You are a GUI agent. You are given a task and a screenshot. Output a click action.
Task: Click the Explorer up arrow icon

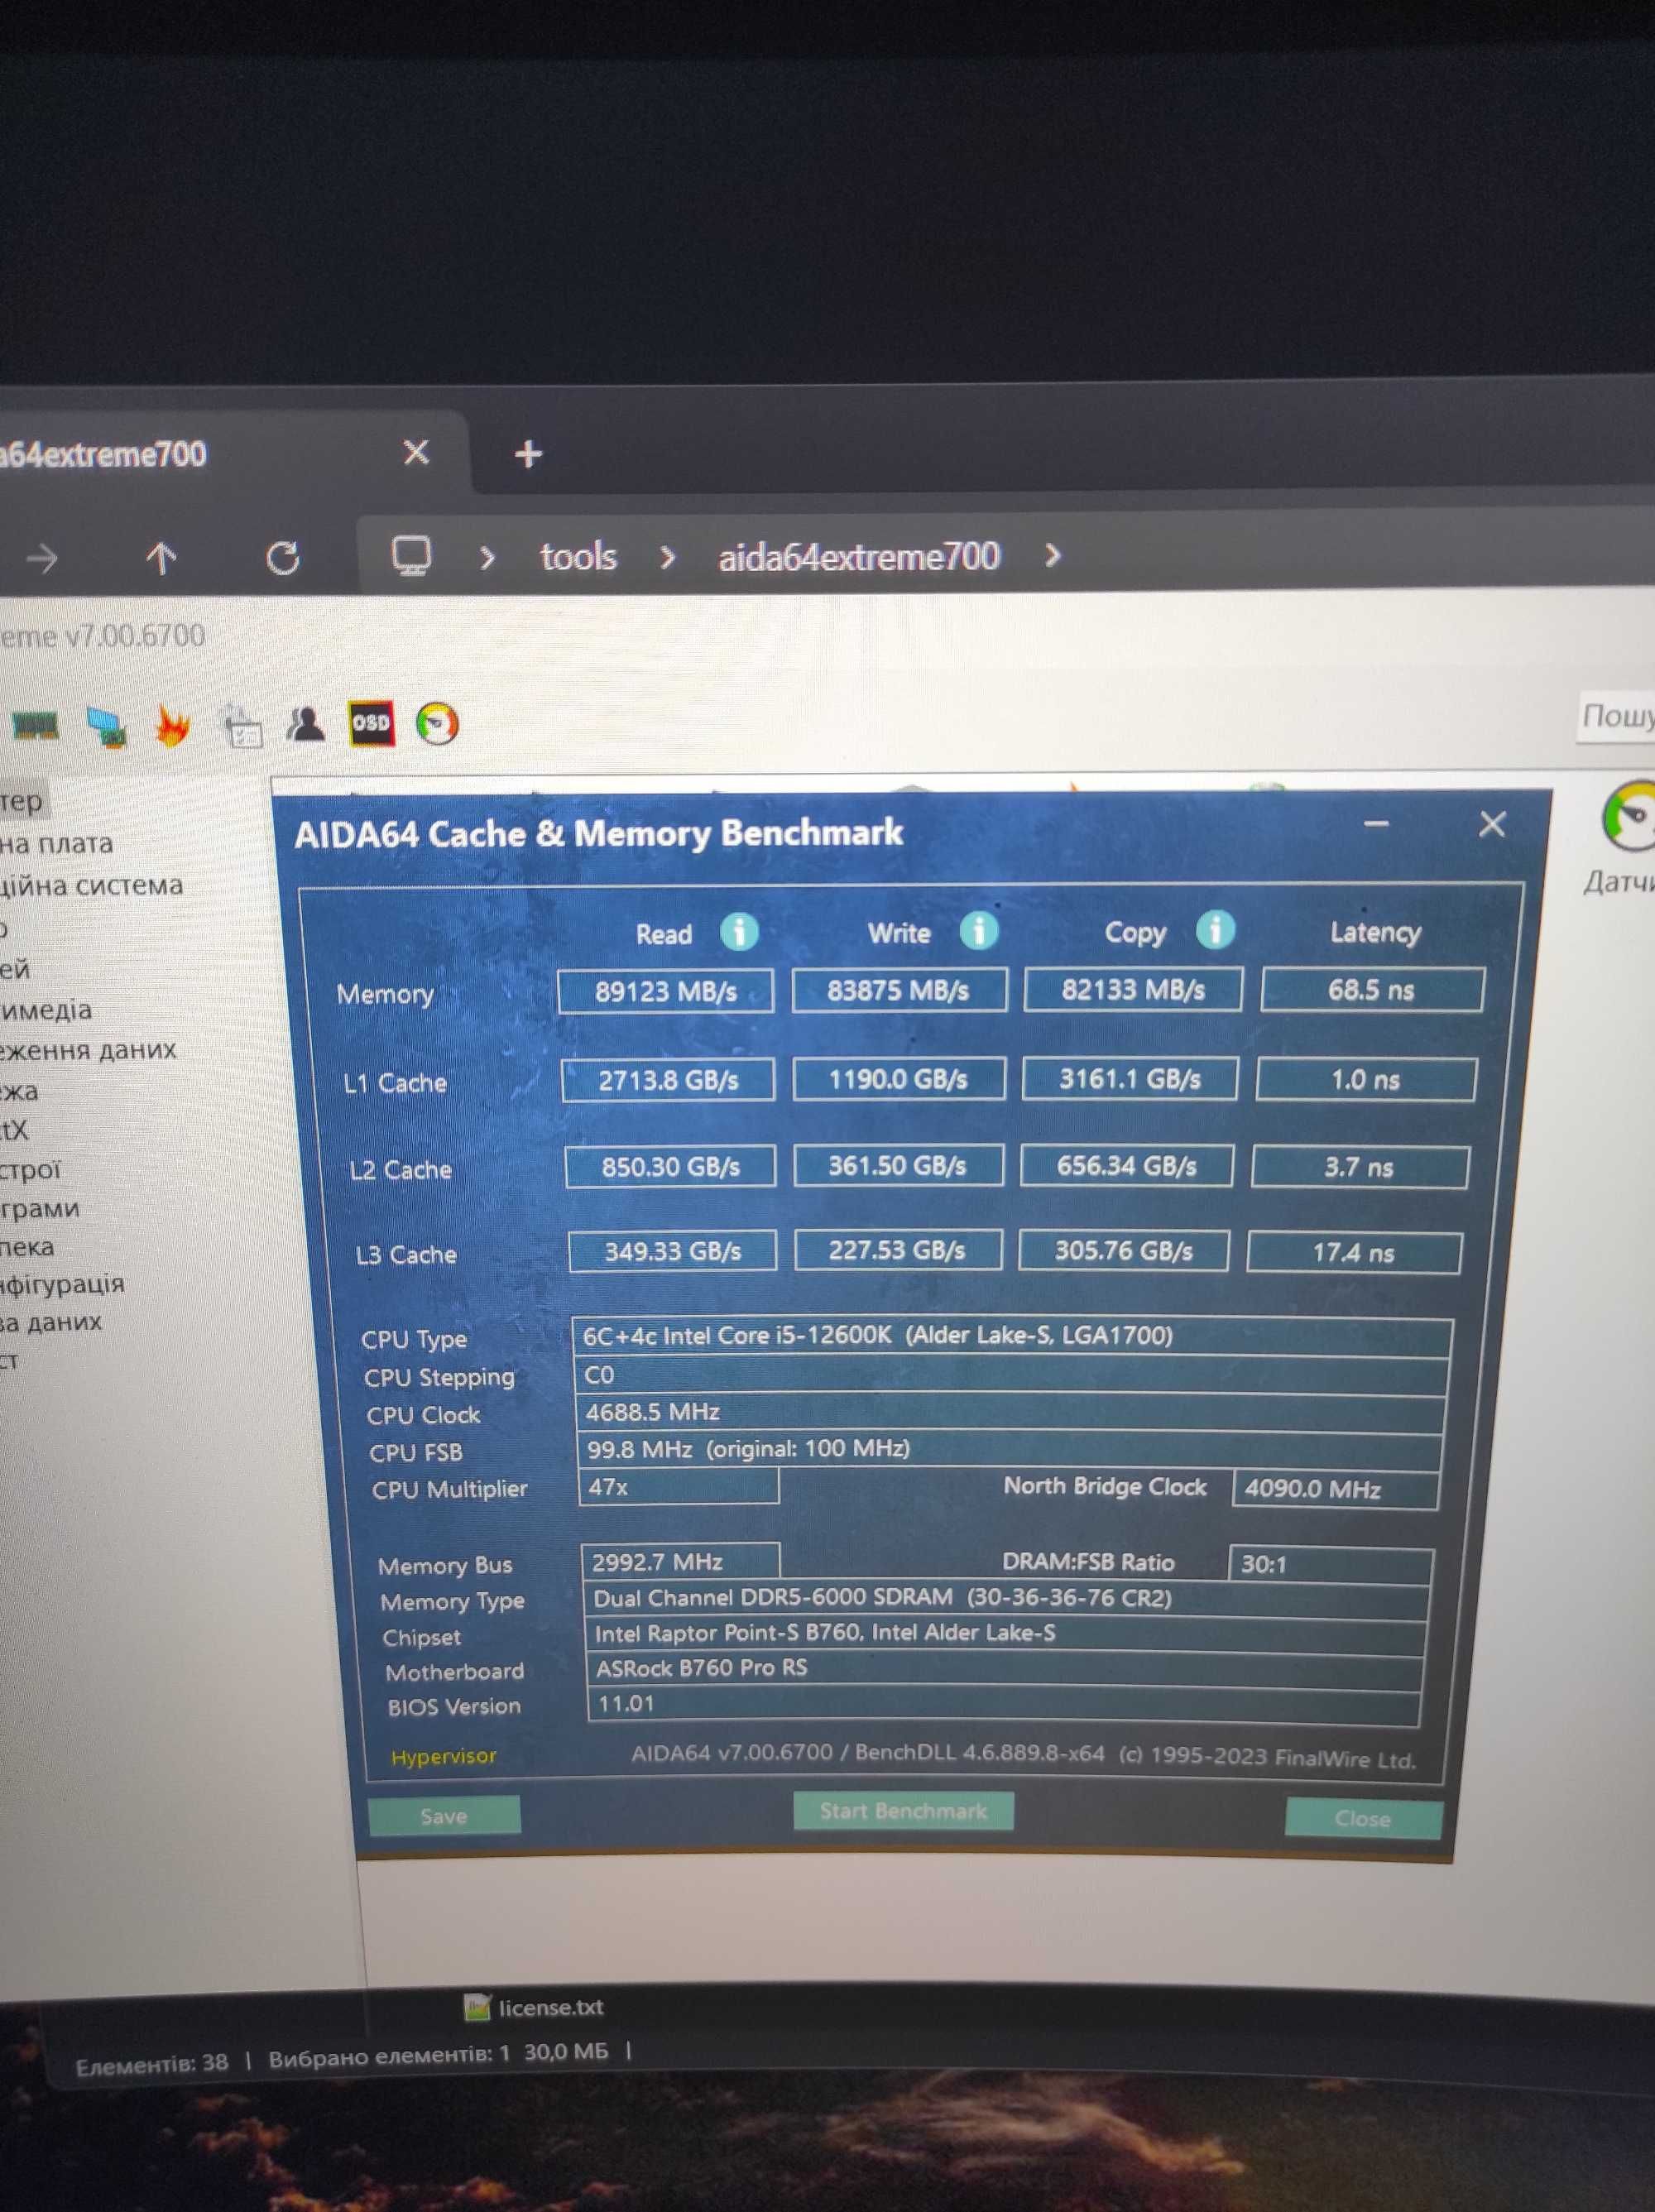[161, 558]
